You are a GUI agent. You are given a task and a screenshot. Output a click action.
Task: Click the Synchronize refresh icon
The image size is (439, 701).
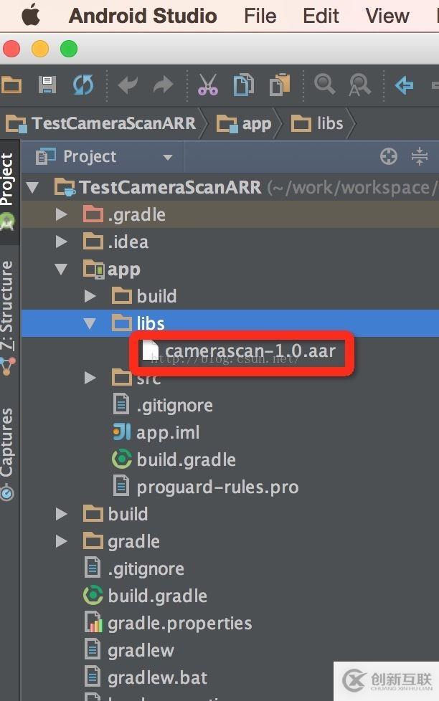(83, 85)
